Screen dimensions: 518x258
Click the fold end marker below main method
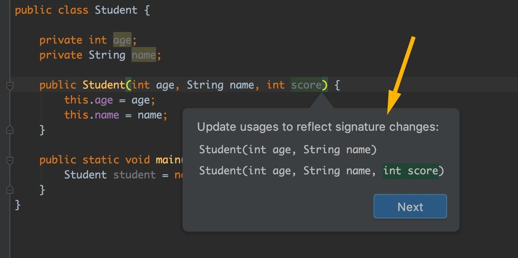click(10, 190)
